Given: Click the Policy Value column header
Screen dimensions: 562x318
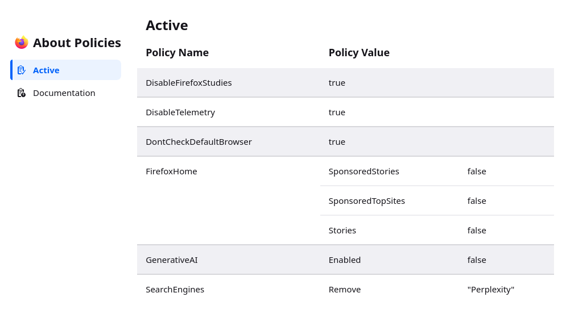Looking at the screenshot, I should point(359,53).
